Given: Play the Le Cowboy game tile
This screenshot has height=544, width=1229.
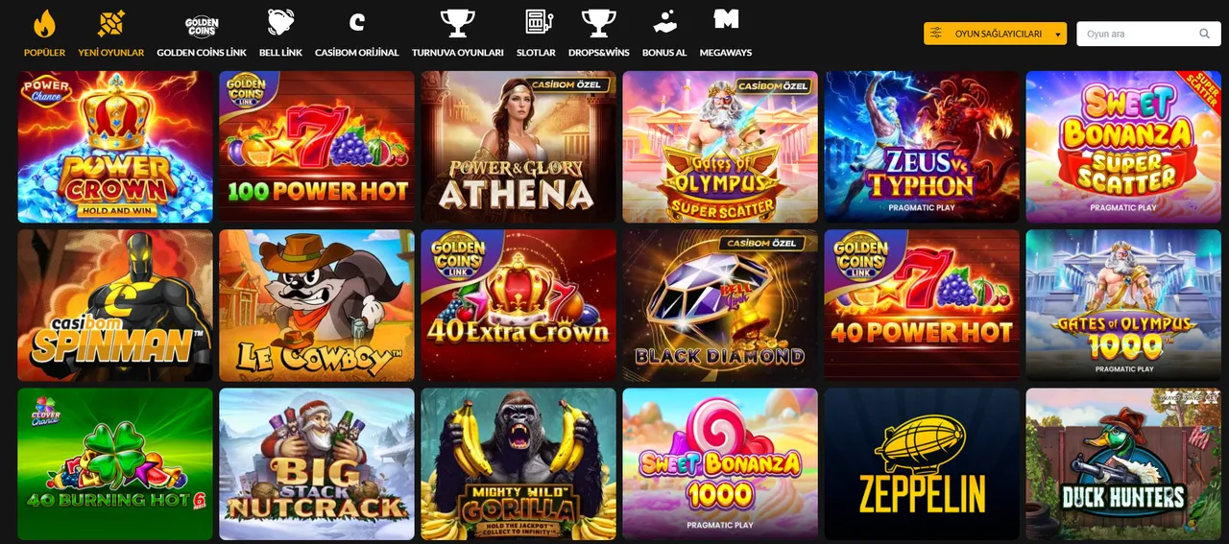Looking at the screenshot, I should click(x=317, y=305).
